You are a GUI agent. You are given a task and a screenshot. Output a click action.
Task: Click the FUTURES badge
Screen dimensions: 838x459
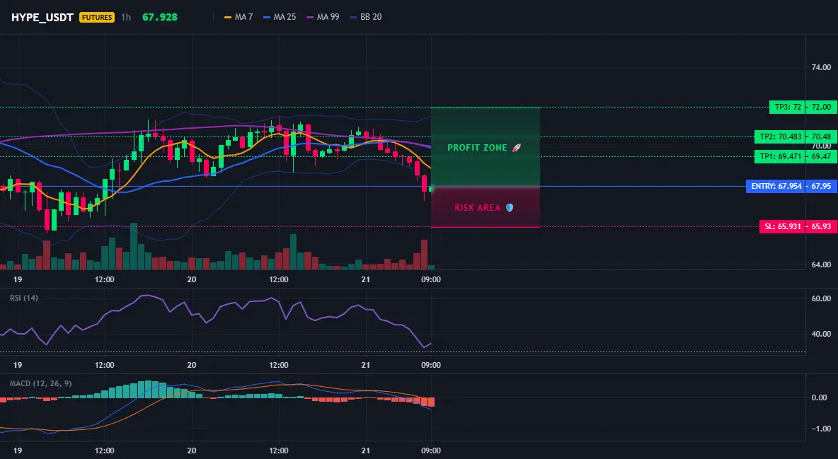[x=97, y=17]
